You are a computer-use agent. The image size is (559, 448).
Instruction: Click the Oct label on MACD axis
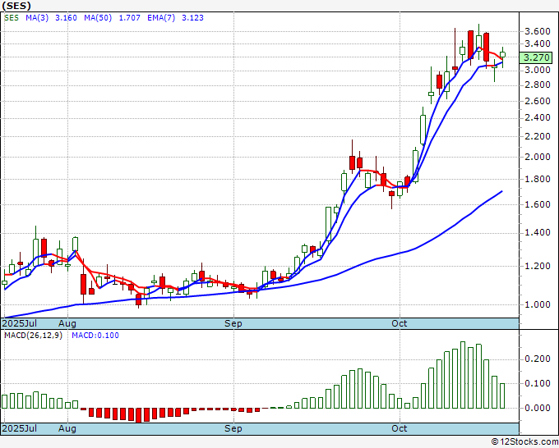coord(400,428)
